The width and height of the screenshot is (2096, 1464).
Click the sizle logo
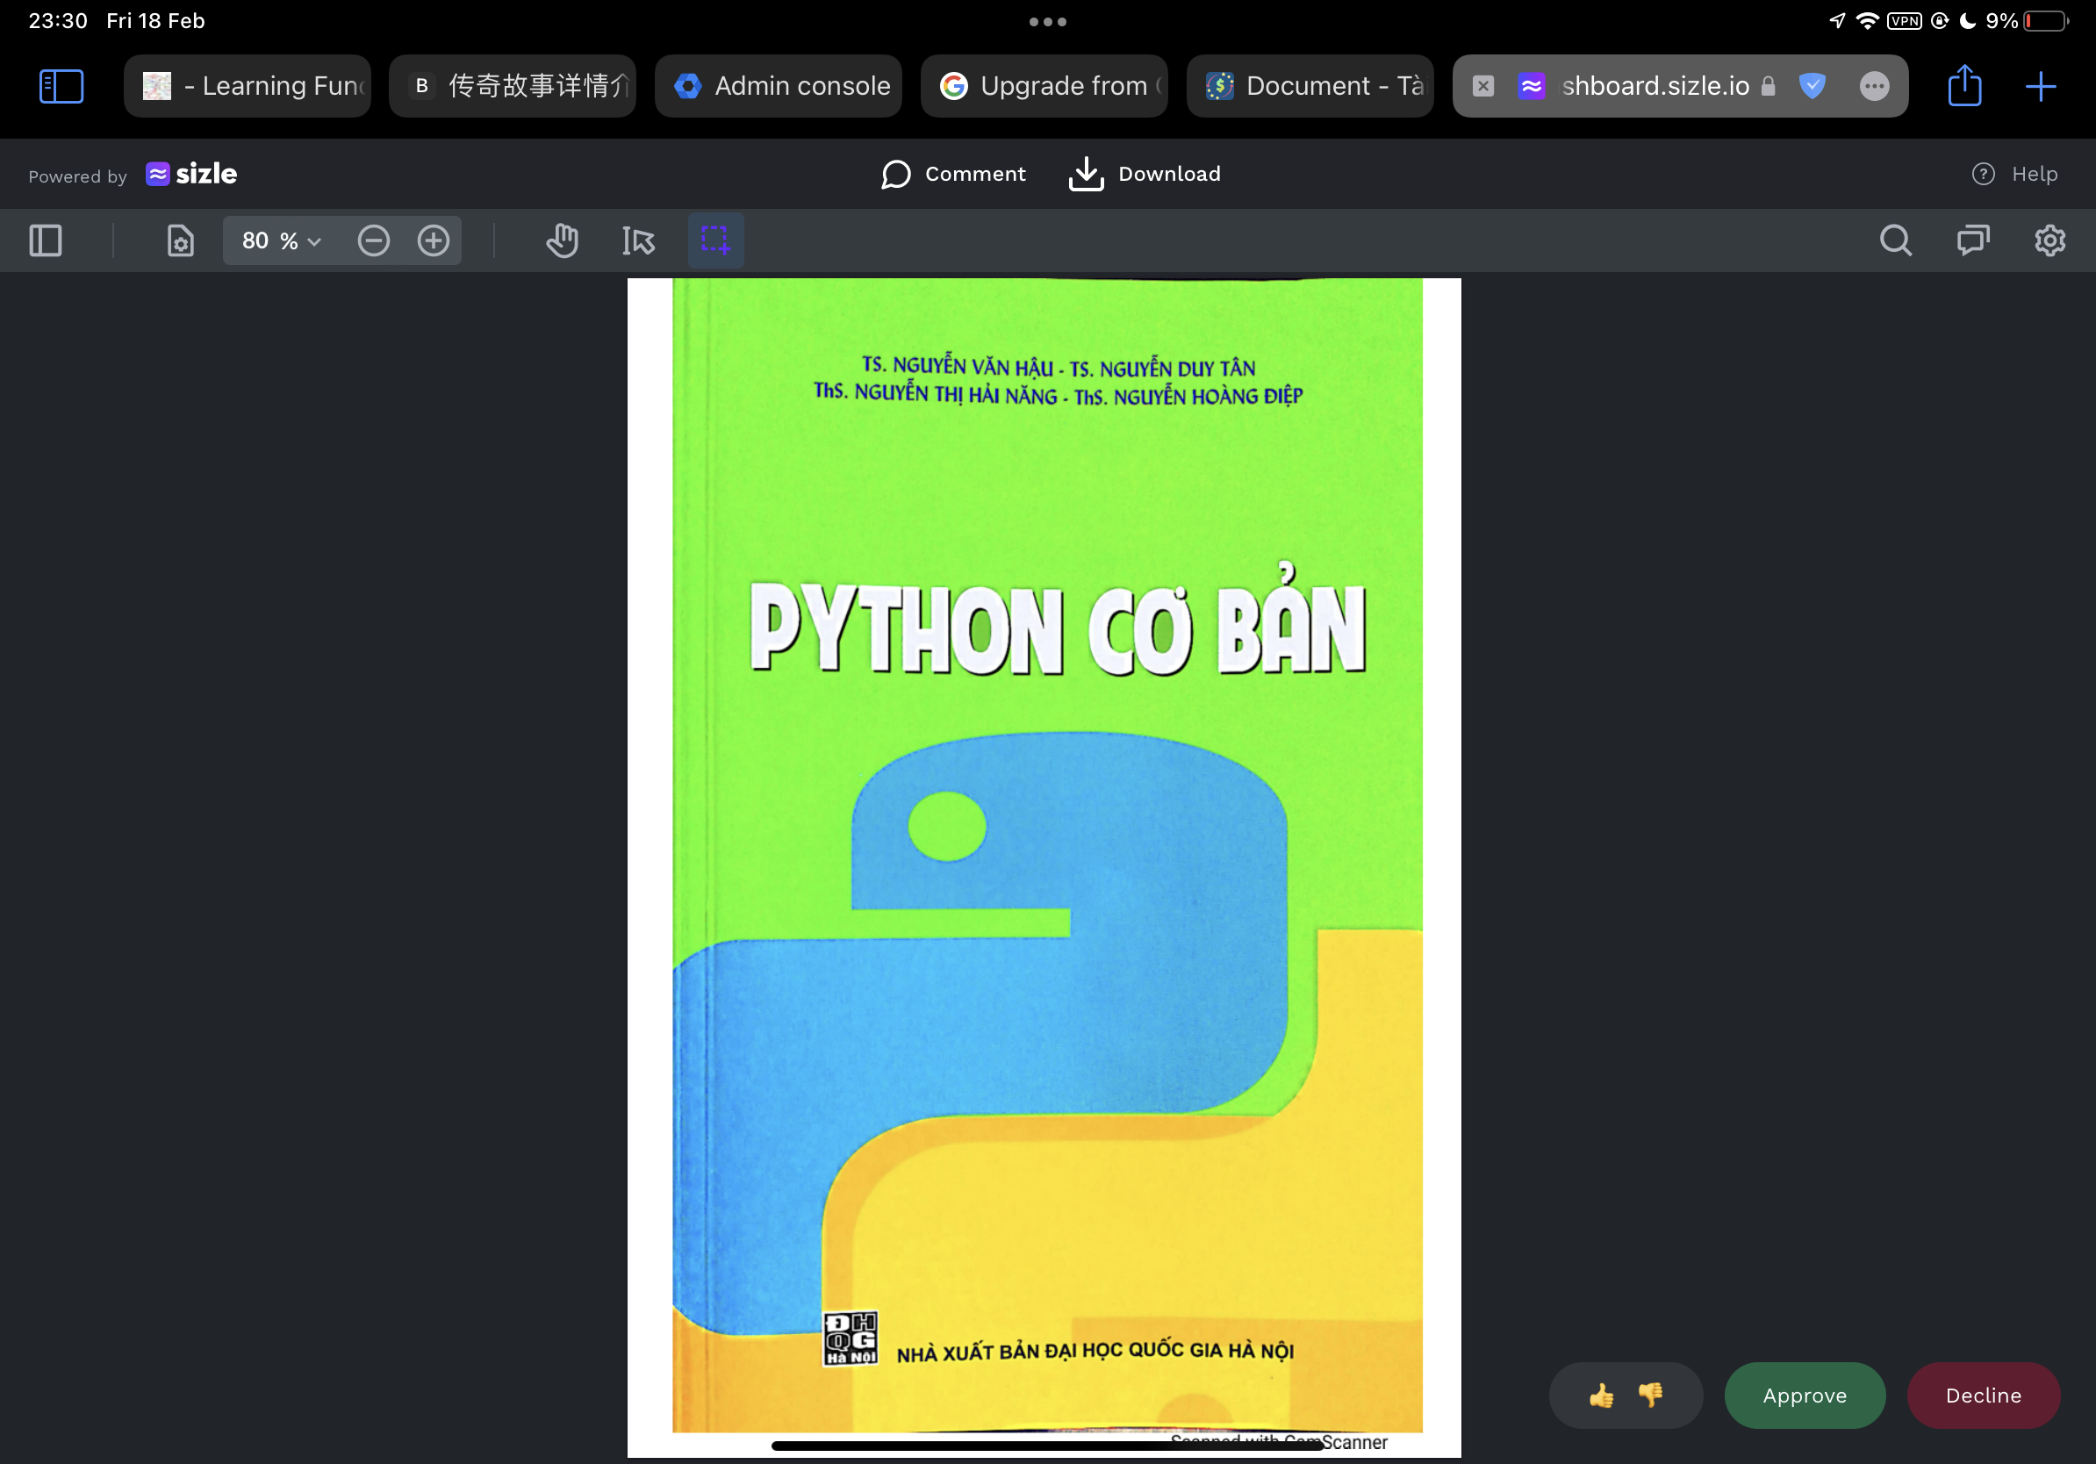190,174
